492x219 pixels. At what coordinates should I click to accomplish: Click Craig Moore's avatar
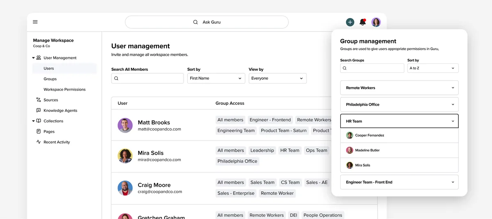coord(125,188)
